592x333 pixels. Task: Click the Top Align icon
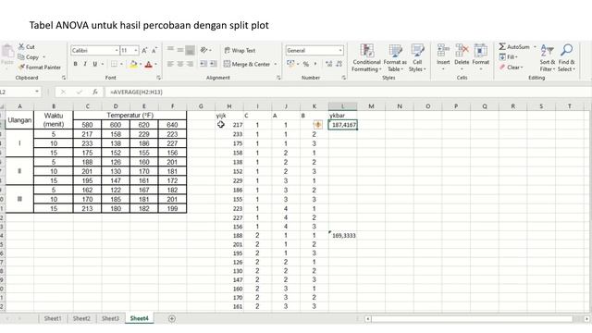(170, 50)
